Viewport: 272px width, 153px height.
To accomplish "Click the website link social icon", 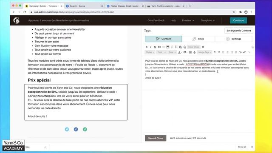I will [x=85, y=129].
